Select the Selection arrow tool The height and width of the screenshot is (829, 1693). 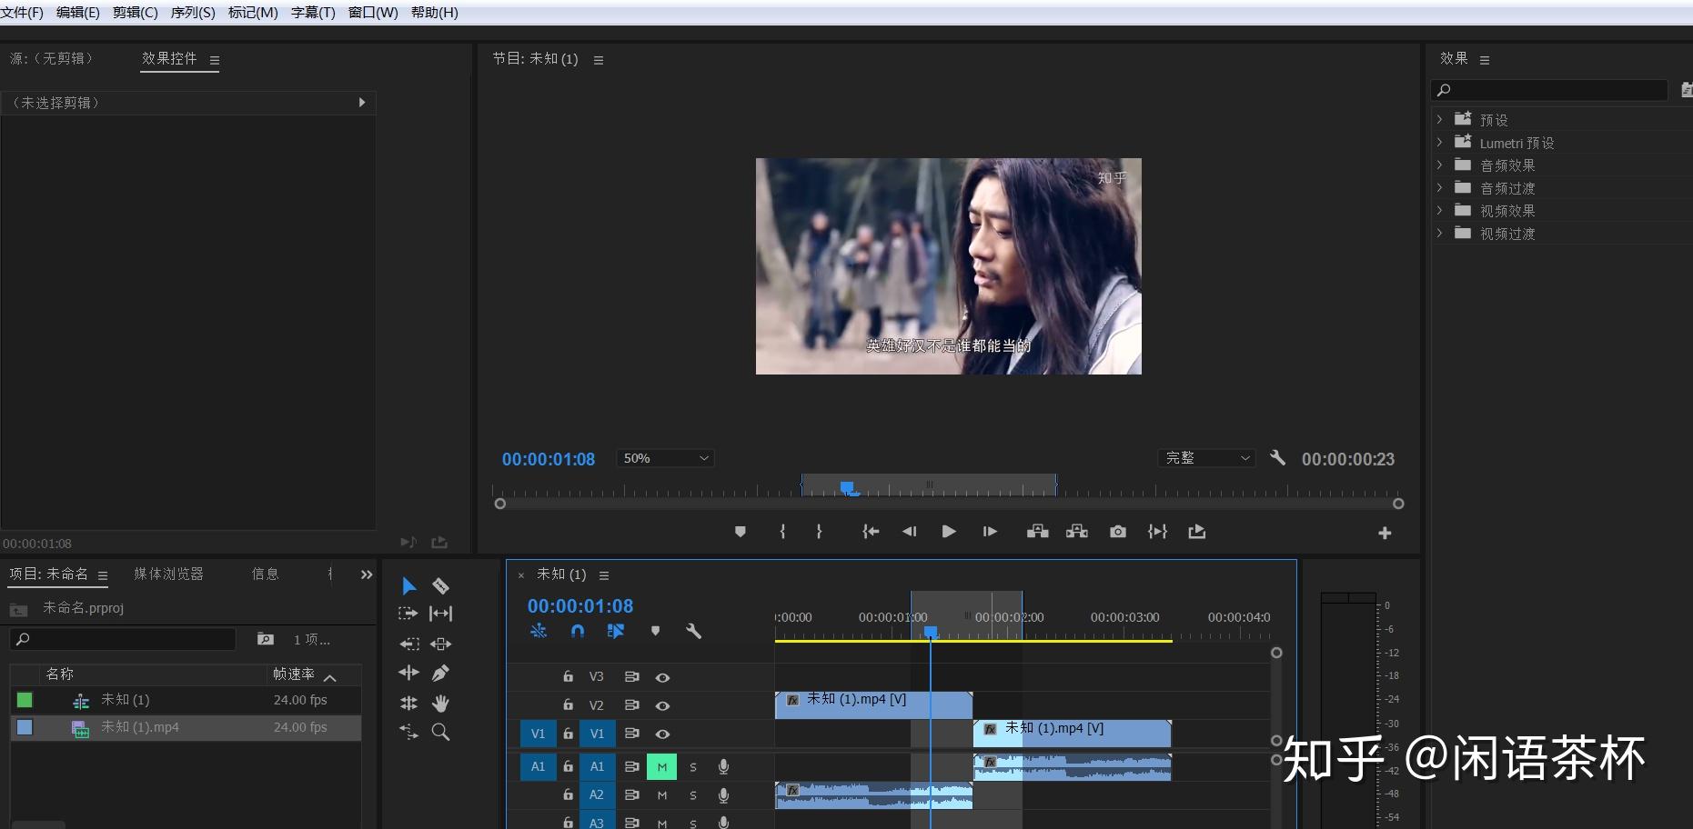click(409, 586)
